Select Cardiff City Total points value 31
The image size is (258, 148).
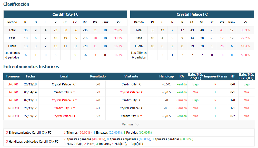coord(95,30)
